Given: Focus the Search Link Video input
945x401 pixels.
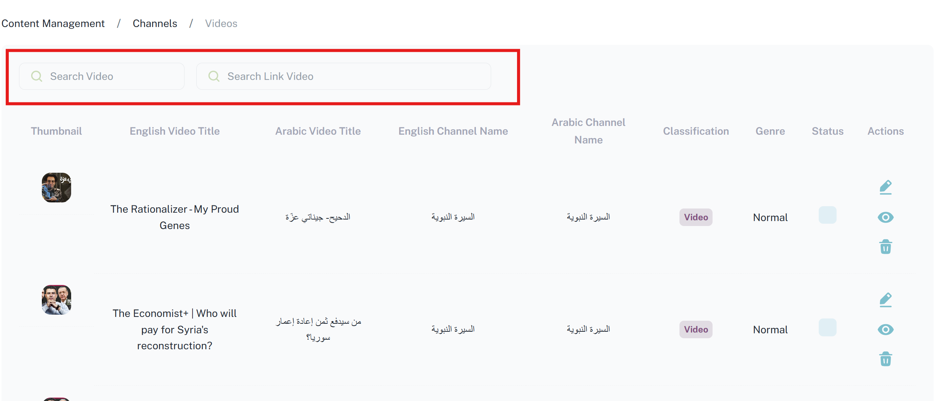Looking at the screenshot, I should click(350, 76).
